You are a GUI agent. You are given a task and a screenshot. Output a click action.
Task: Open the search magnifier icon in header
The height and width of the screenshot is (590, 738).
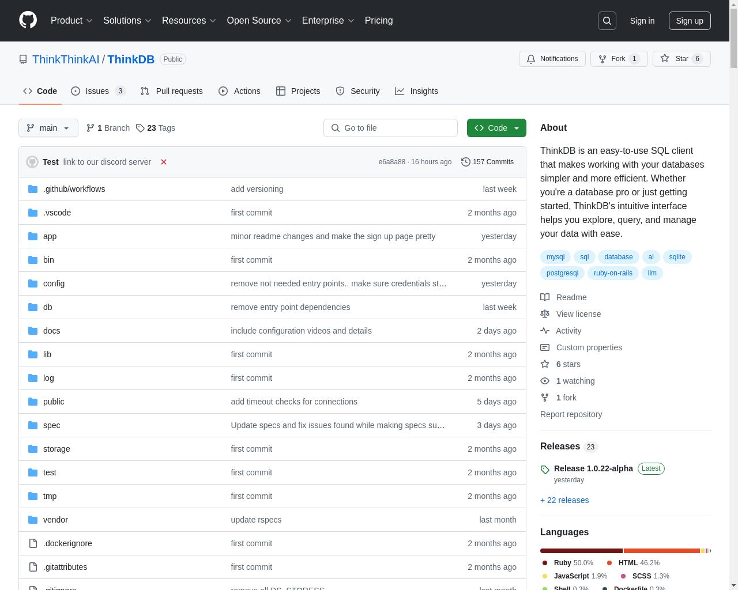click(x=607, y=21)
